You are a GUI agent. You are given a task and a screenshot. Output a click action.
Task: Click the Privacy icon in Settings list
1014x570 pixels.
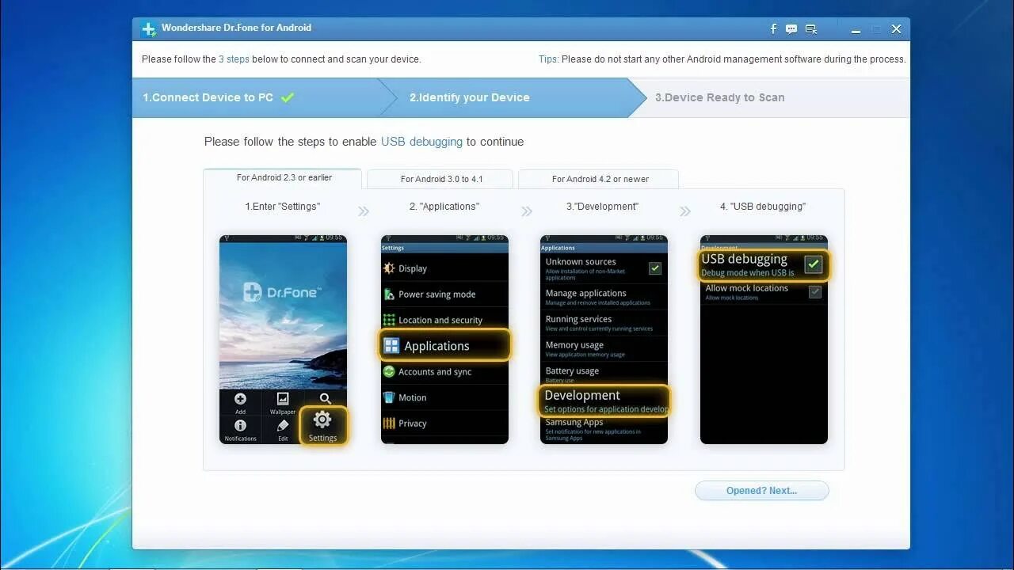tap(389, 424)
